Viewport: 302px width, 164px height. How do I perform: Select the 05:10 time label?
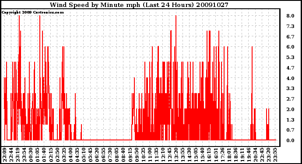coord(84,155)
